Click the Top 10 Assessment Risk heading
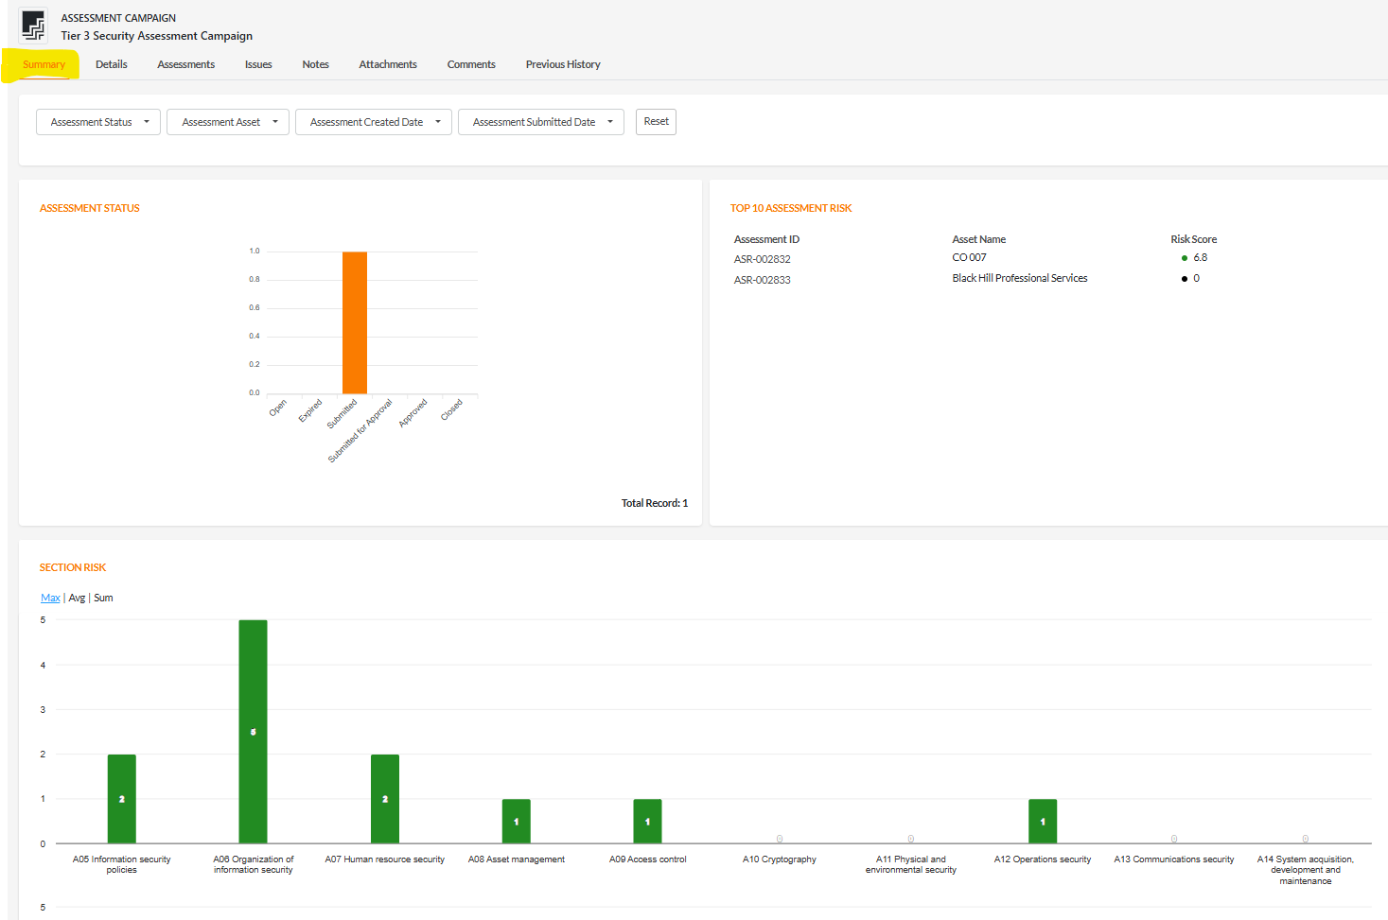This screenshot has width=1388, height=920. pos(791,208)
